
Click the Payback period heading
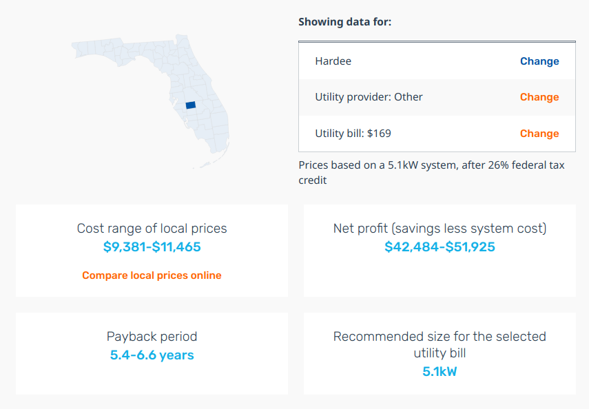(152, 337)
